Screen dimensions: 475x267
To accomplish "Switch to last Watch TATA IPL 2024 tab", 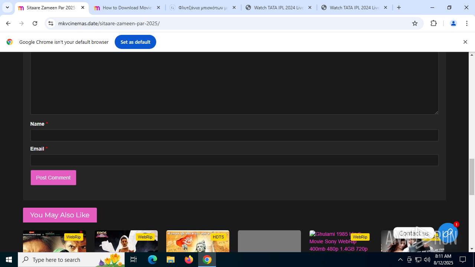I will coord(354,7).
